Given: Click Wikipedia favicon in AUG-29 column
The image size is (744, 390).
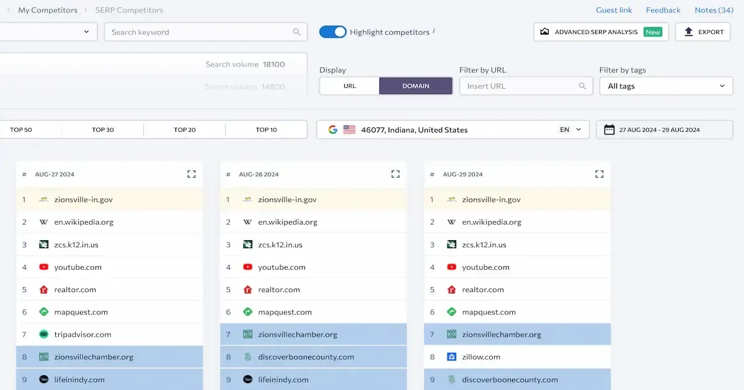Looking at the screenshot, I should click(x=451, y=222).
